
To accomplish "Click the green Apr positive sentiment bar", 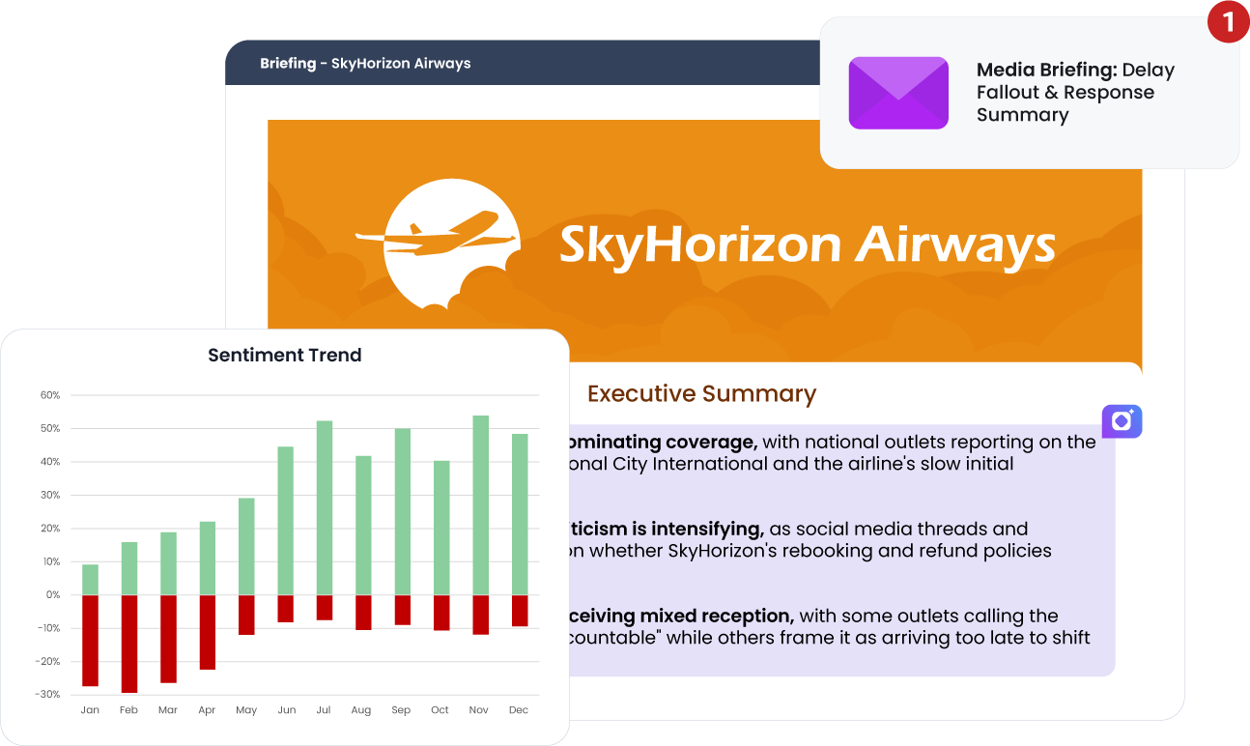I will coord(208,559).
